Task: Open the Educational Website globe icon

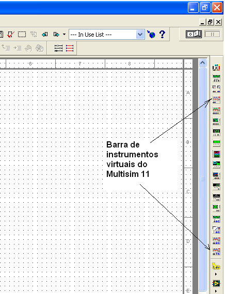Action: tap(151, 35)
